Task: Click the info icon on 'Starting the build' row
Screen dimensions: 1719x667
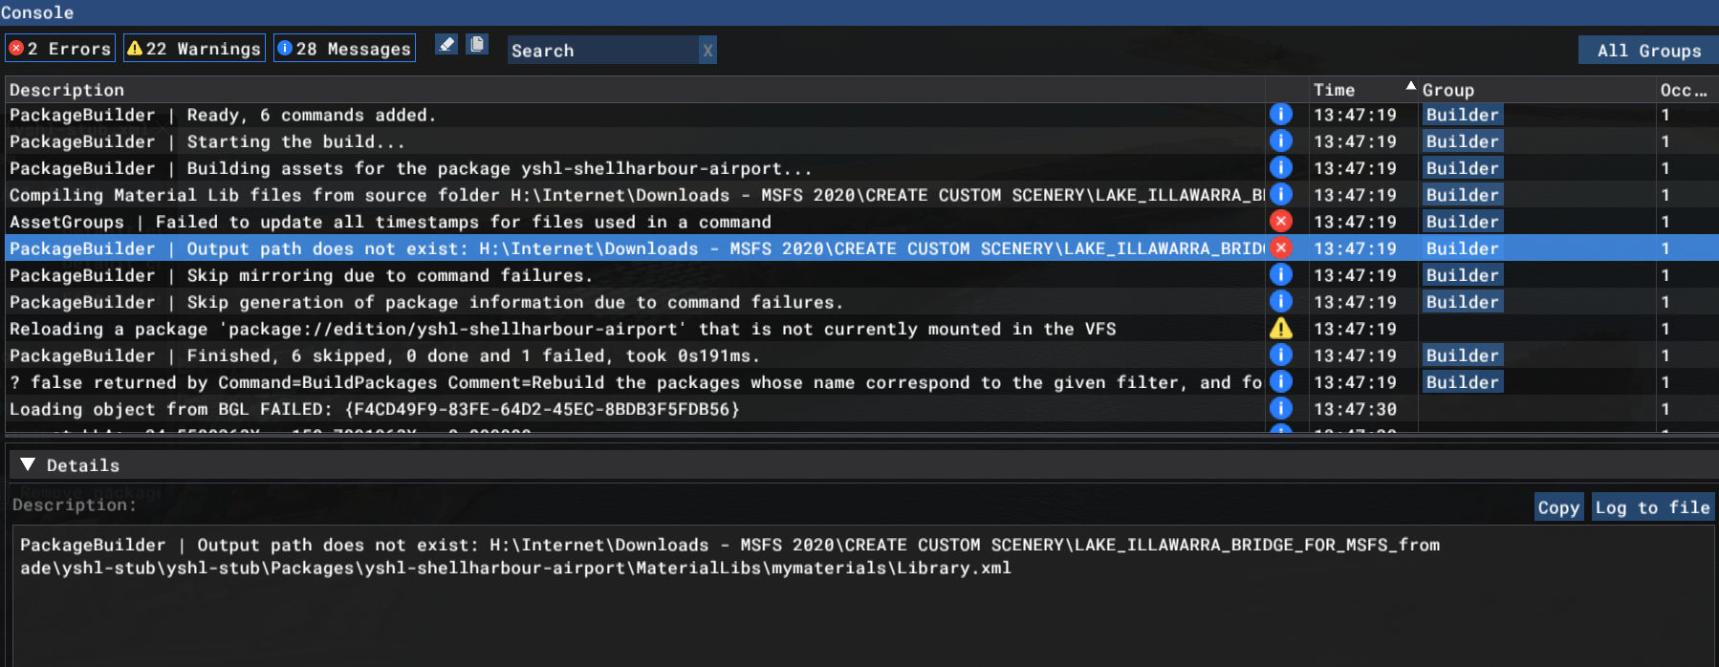Action: click(1280, 141)
